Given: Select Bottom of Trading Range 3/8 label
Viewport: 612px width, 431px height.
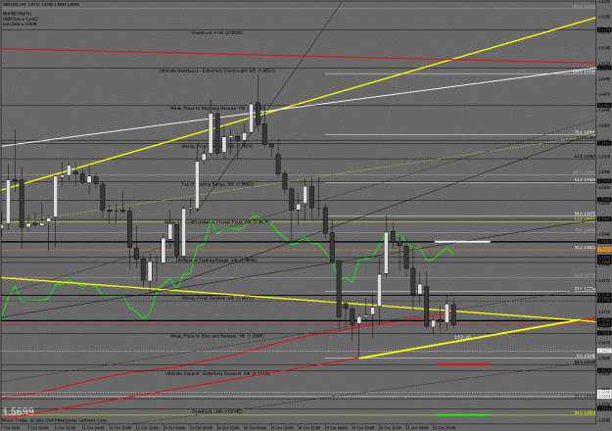Looking at the screenshot, I should pos(217,260).
